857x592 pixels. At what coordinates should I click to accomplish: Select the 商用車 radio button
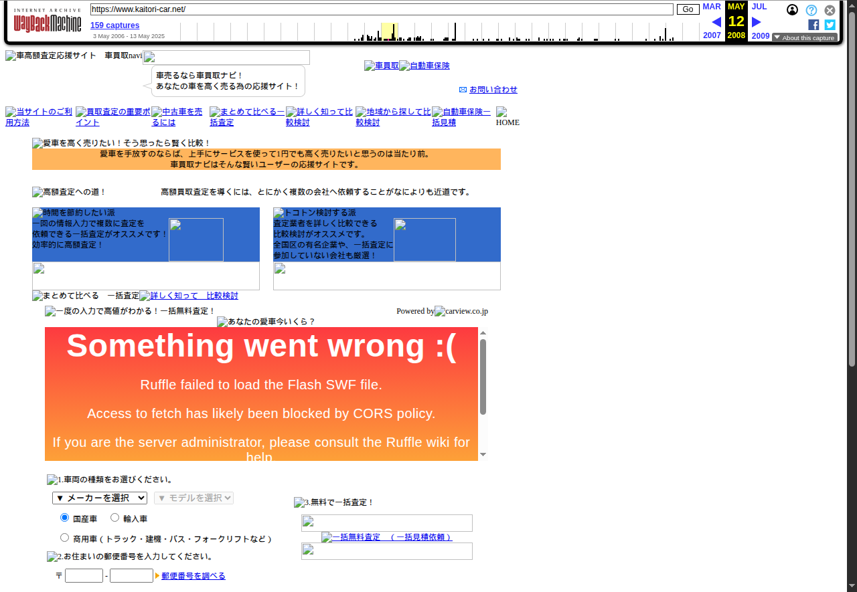click(x=65, y=538)
